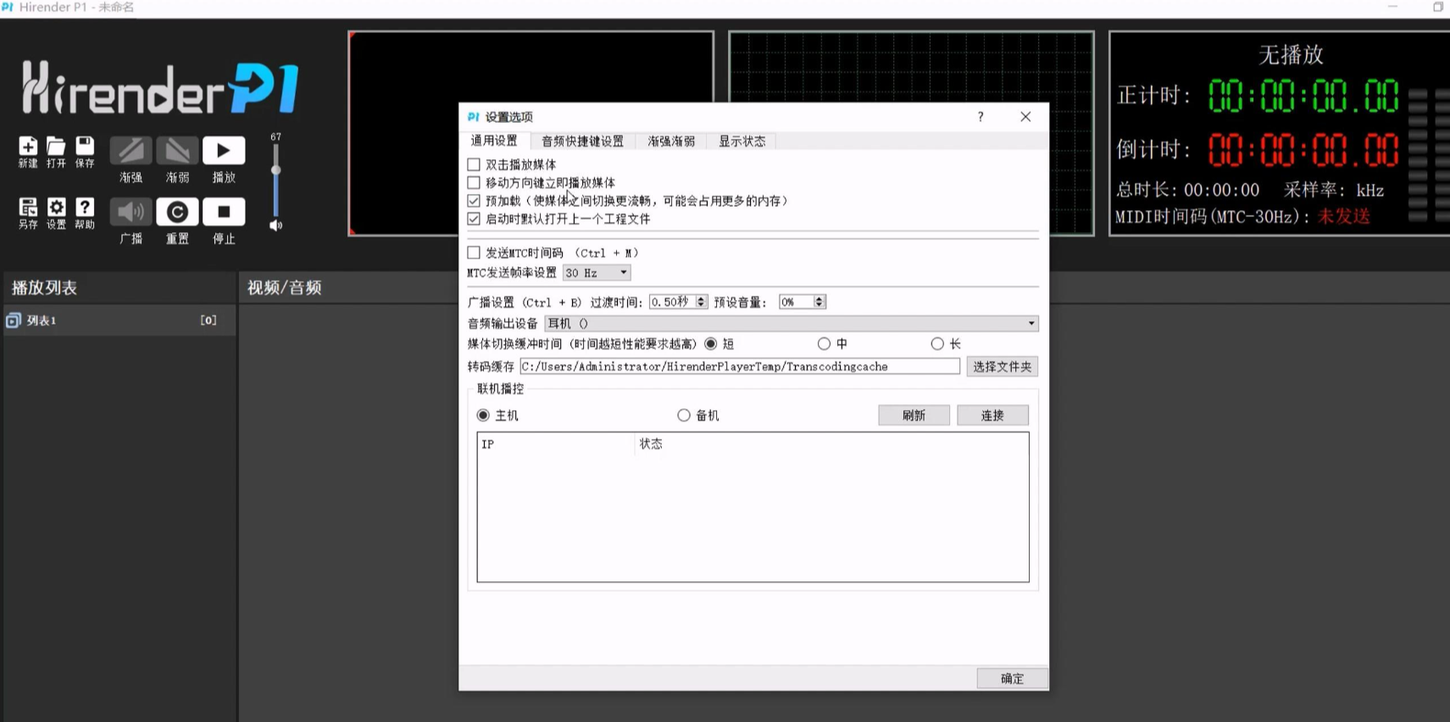Click the 无播放 status title
The image size is (1450, 722).
tap(1291, 55)
